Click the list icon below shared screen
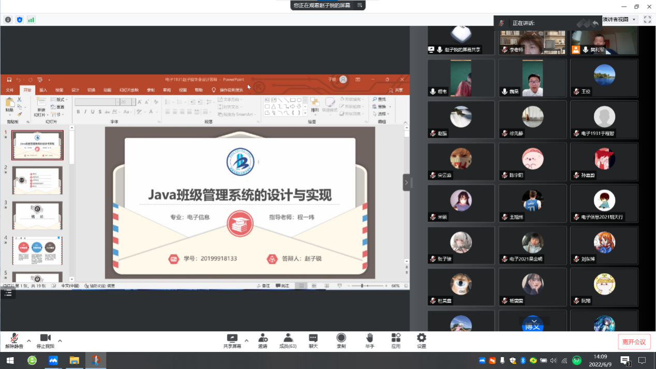656x369 pixels. [8, 293]
